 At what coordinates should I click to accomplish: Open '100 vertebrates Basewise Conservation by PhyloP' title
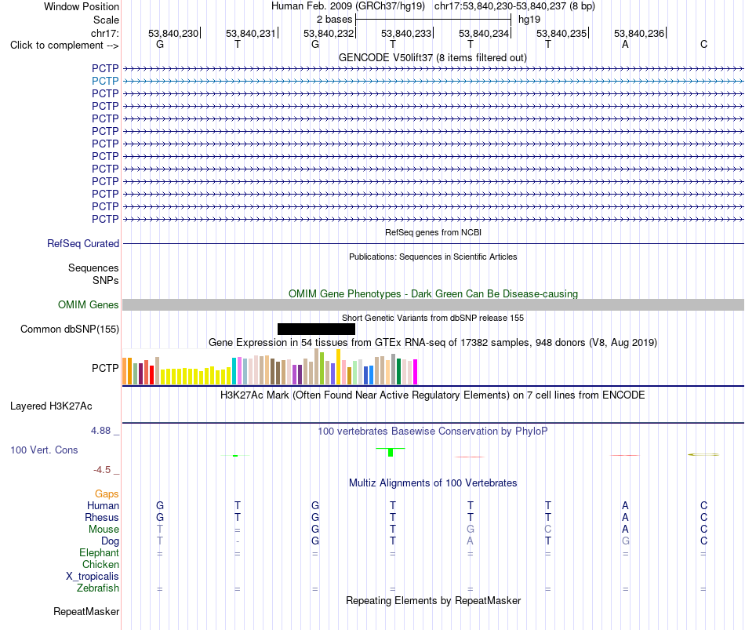click(433, 432)
